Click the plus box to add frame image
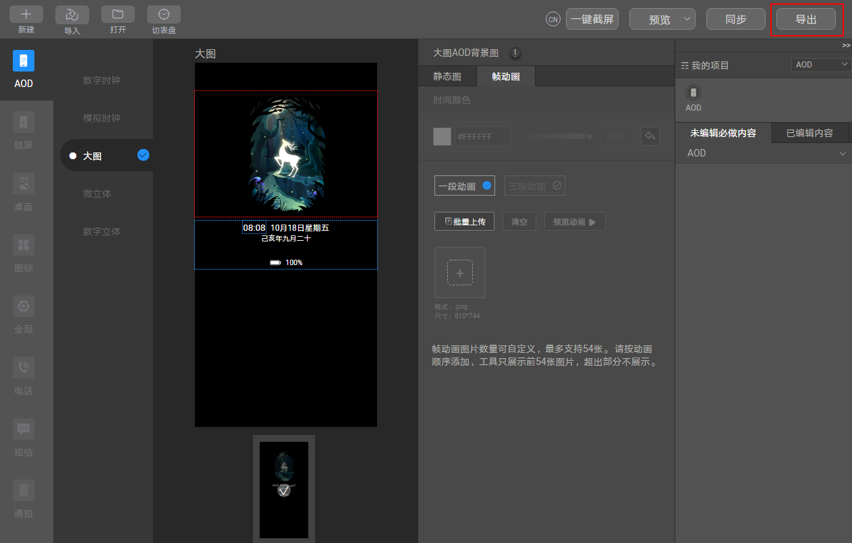The width and height of the screenshot is (852, 543). 460,273
